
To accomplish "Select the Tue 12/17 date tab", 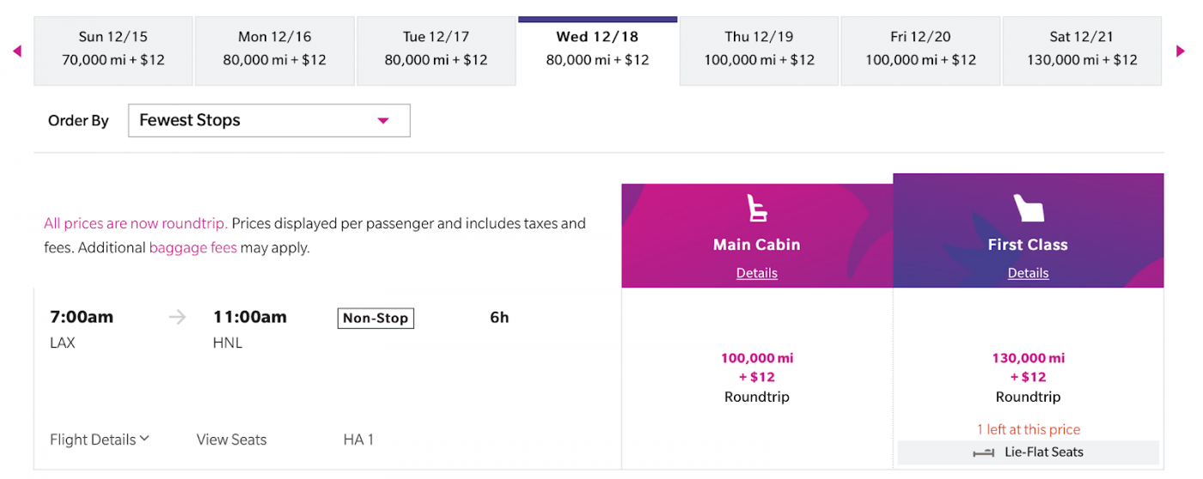I will coord(436,49).
